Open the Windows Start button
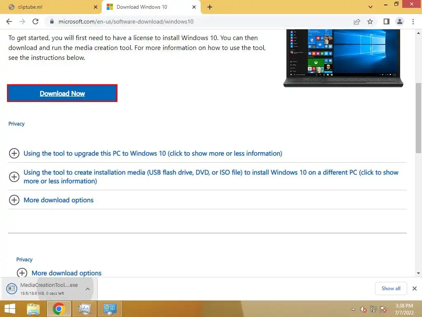This screenshot has width=422, height=317. pyautogui.click(x=10, y=309)
